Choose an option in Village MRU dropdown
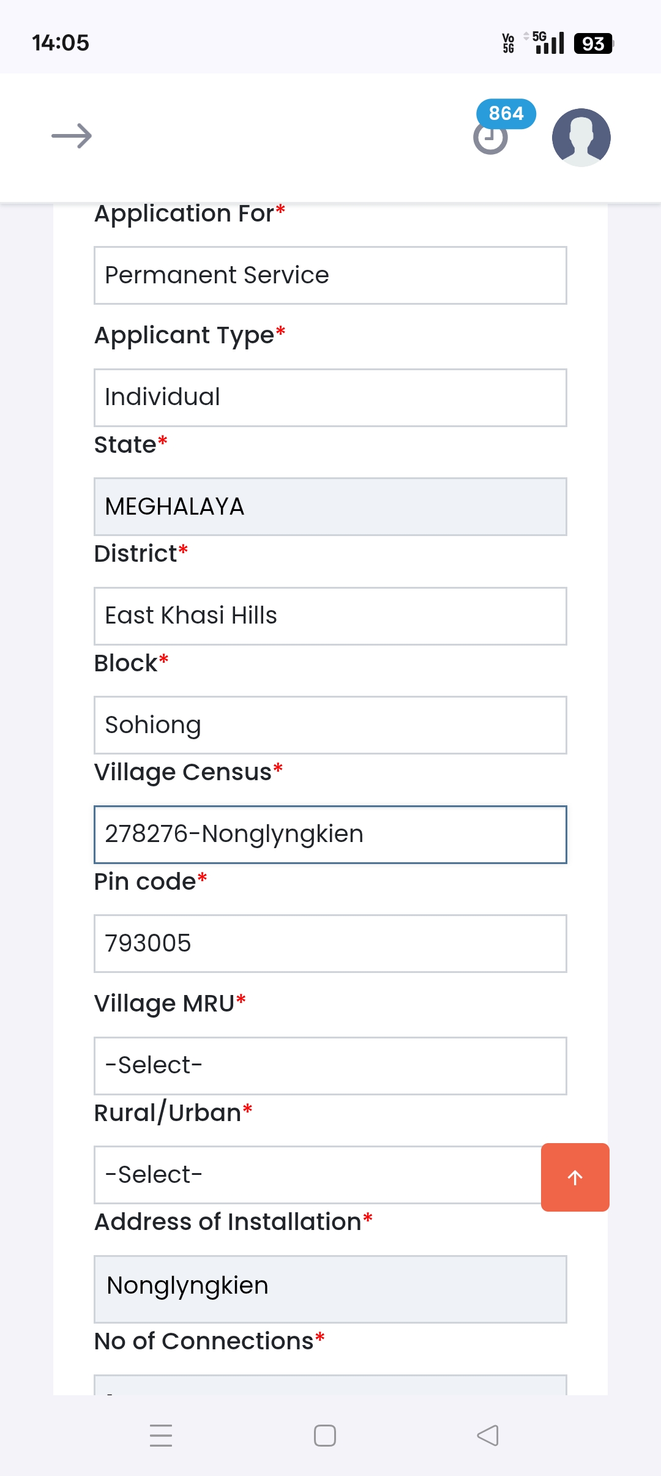Screen dimensions: 661x1476 pyautogui.click(x=330, y=1065)
